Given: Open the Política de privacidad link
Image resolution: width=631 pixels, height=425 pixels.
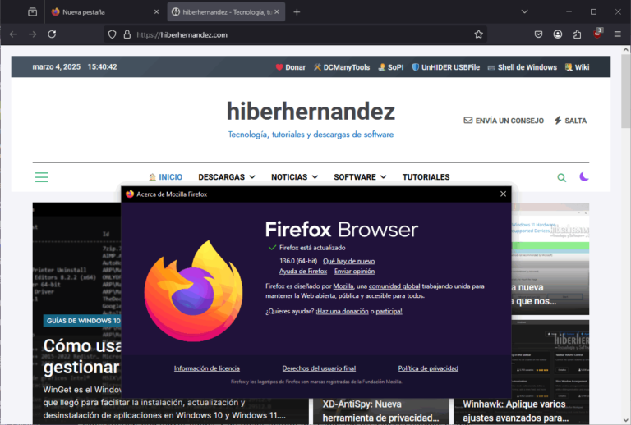Looking at the screenshot, I should 428,368.
